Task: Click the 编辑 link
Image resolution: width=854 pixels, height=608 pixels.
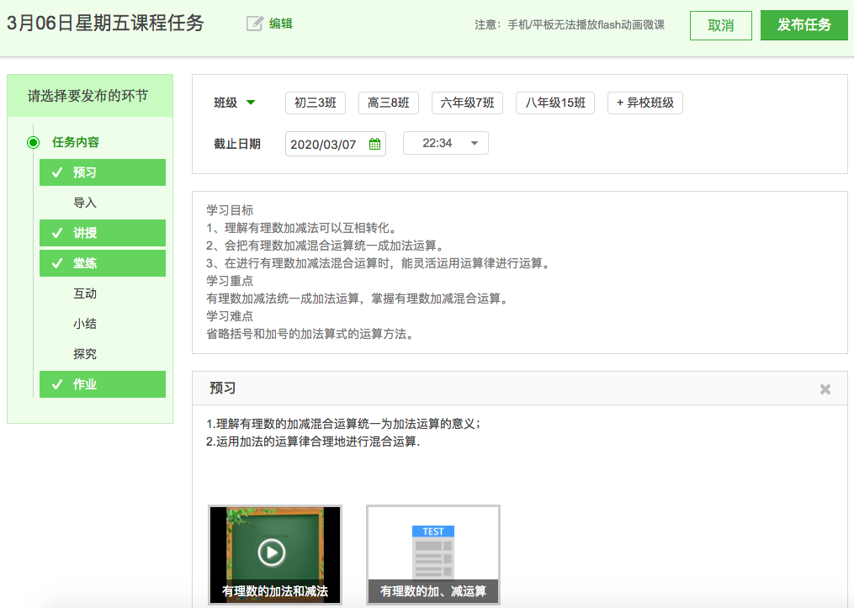Action: click(x=280, y=24)
